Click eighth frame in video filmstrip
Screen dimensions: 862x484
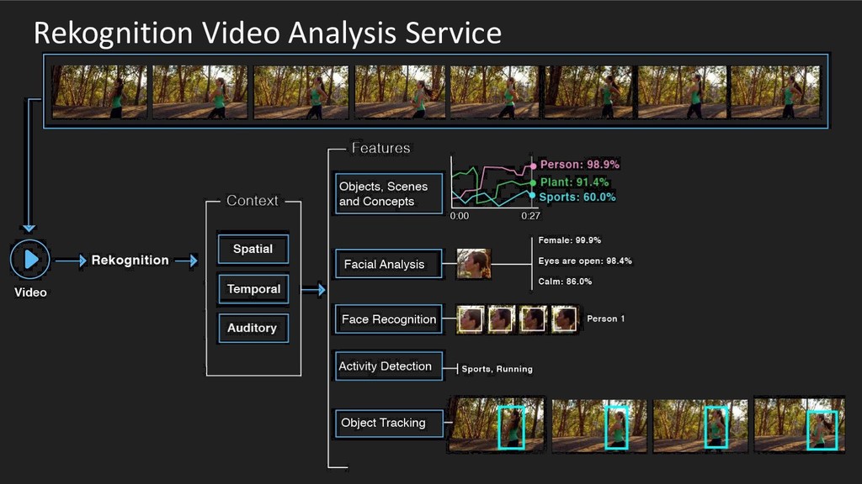pos(775,92)
